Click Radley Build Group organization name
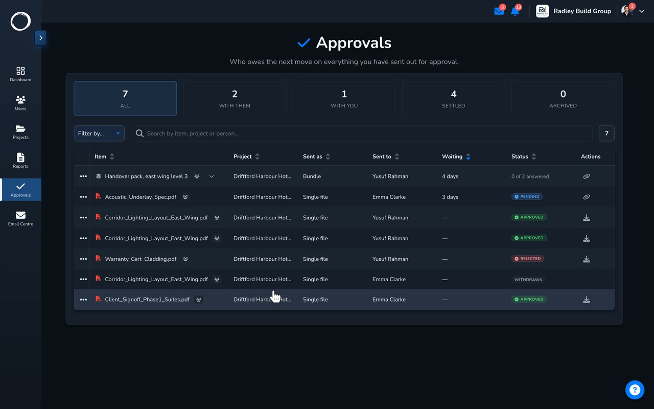This screenshot has width=654, height=409. [582, 11]
